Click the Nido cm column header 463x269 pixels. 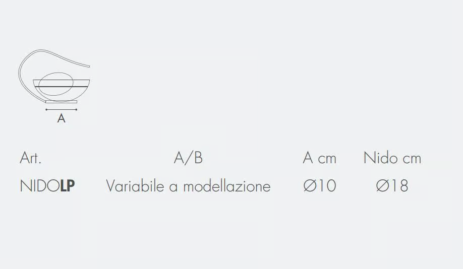point(392,158)
